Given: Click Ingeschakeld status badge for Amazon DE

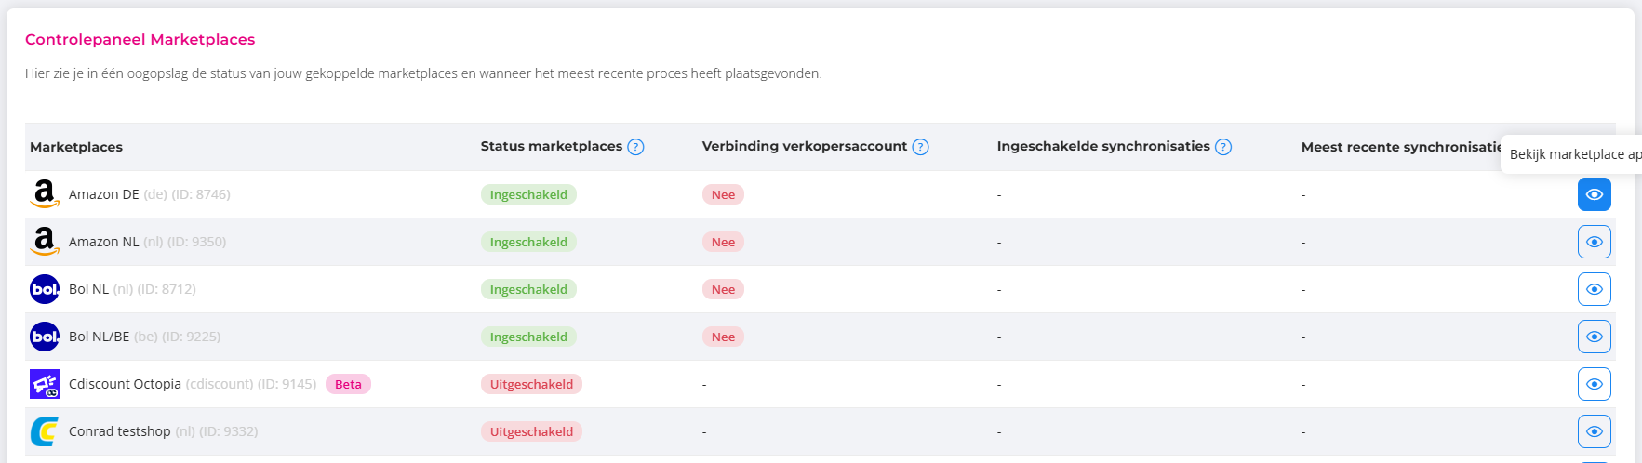Looking at the screenshot, I should pyautogui.click(x=528, y=194).
